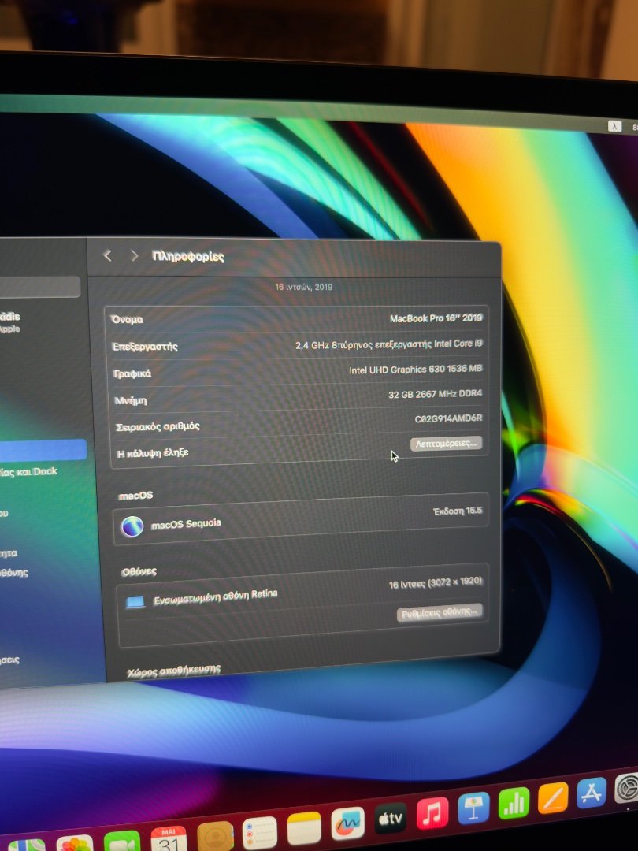Open Ρυθμίσεις οθόνης… display settings button
The height and width of the screenshot is (851, 638).
[440, 613]
